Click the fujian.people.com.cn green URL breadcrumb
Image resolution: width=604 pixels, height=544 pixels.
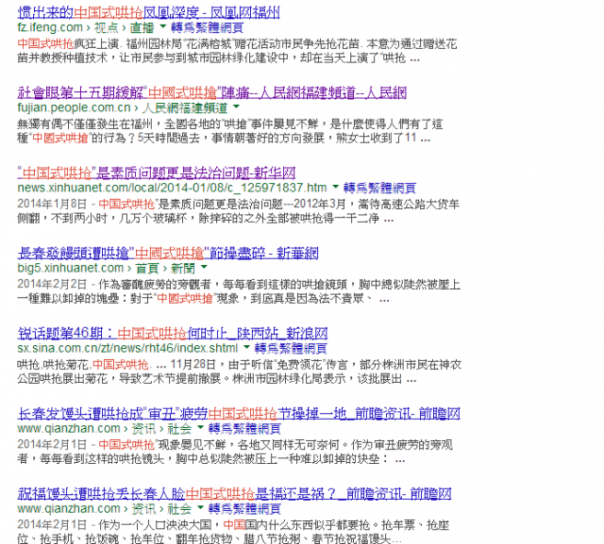click(x=123, y=107)
